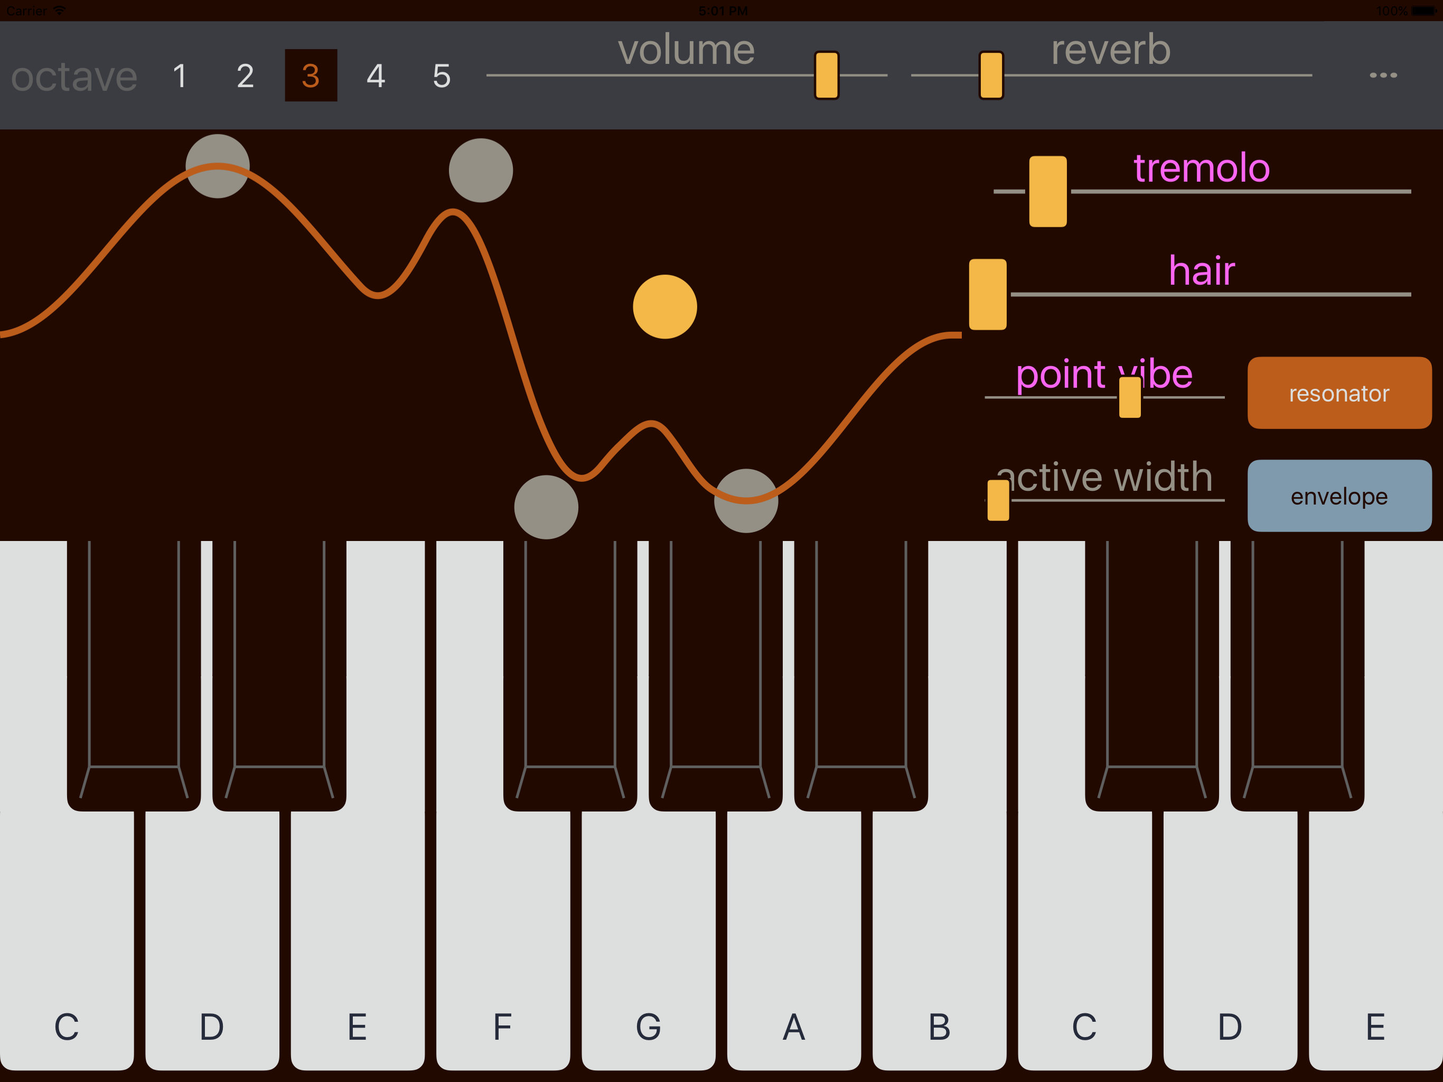
Task: Select octave 1
Action: coord(180,76)
